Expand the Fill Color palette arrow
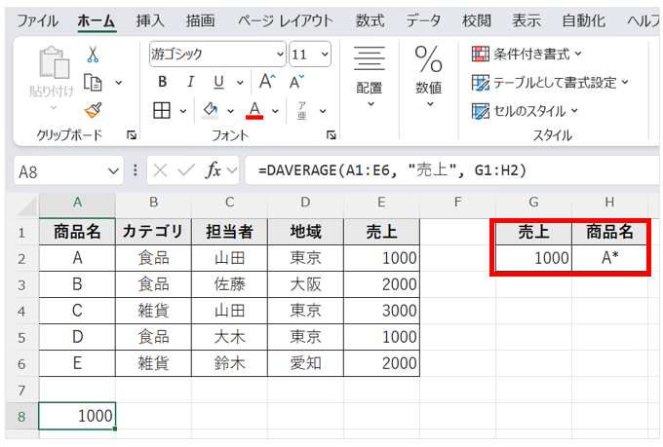Image resolution: width=663 pixels, height=447 pixels. (230, 111)
